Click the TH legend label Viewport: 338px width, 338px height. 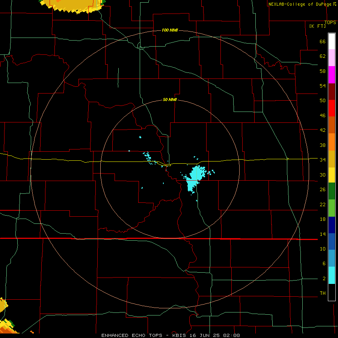tap(323, 293)
